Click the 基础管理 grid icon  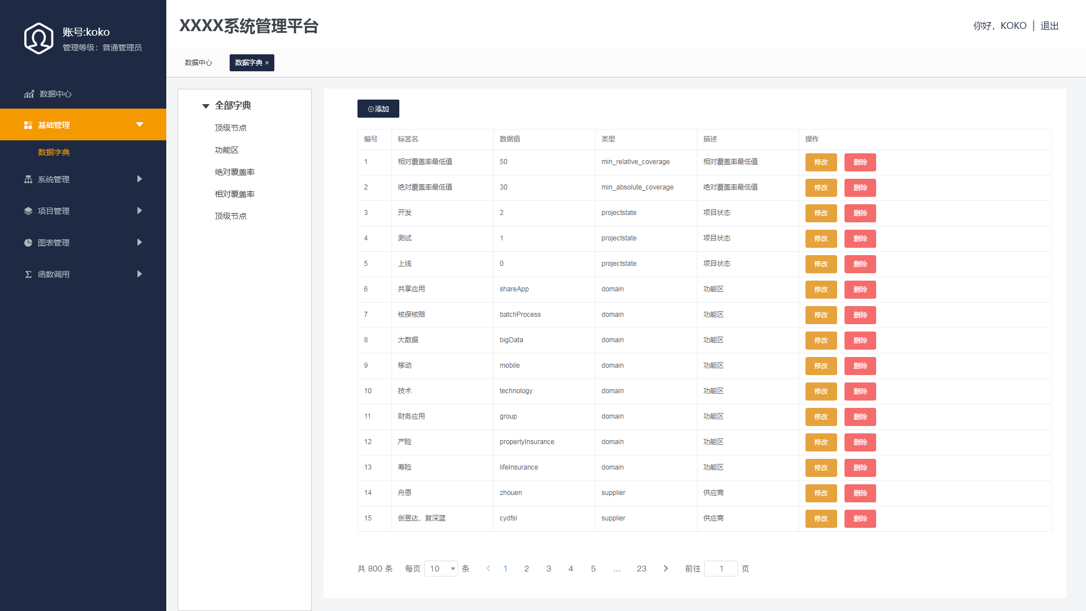(28, 125)
